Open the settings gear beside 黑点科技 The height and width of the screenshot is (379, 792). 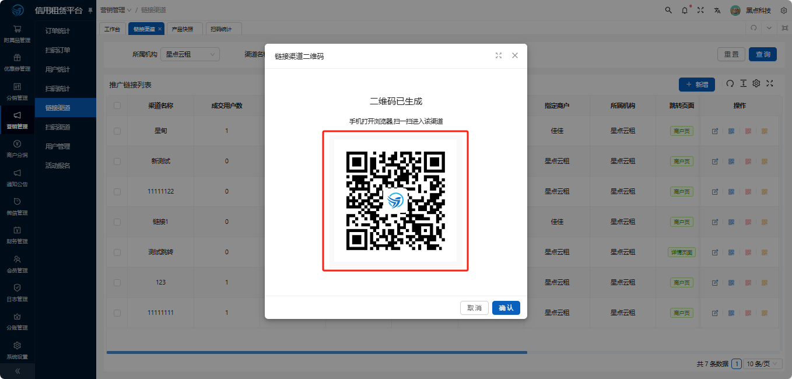click(784, 10)
